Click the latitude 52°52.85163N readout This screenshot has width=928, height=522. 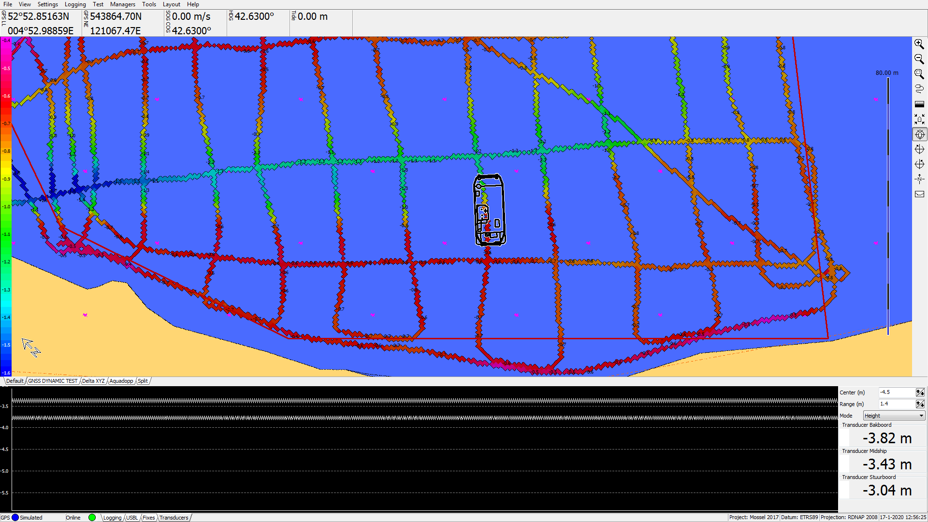tap(39, 16)
